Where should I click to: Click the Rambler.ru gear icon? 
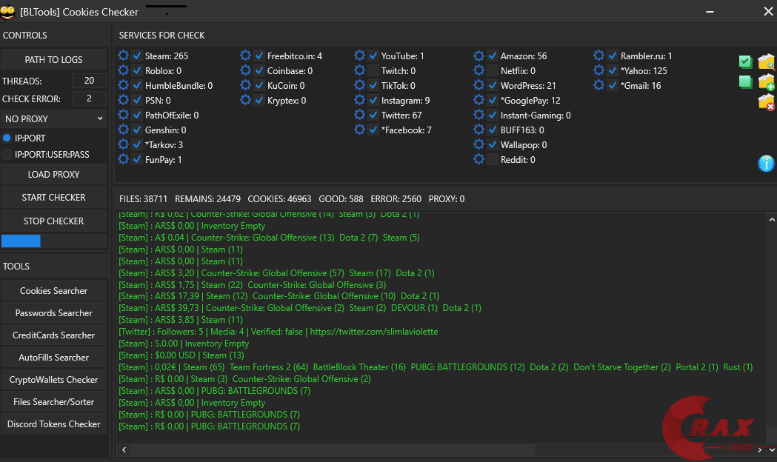pos(598,56)
